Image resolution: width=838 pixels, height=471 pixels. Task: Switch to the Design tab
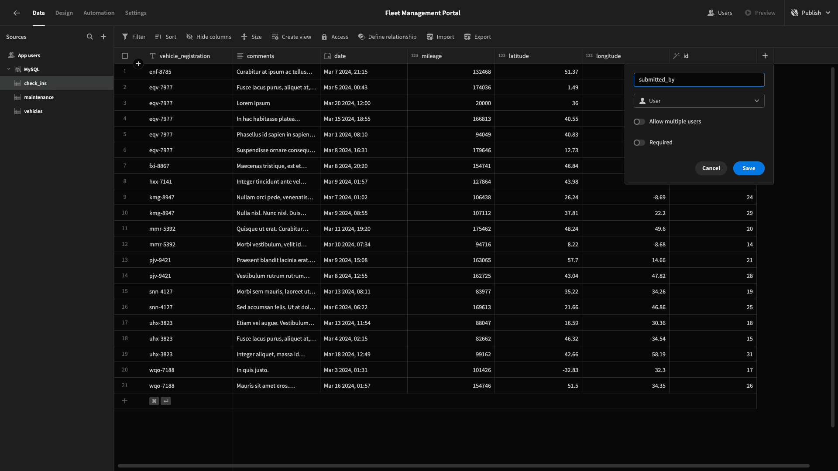(64, 13)
